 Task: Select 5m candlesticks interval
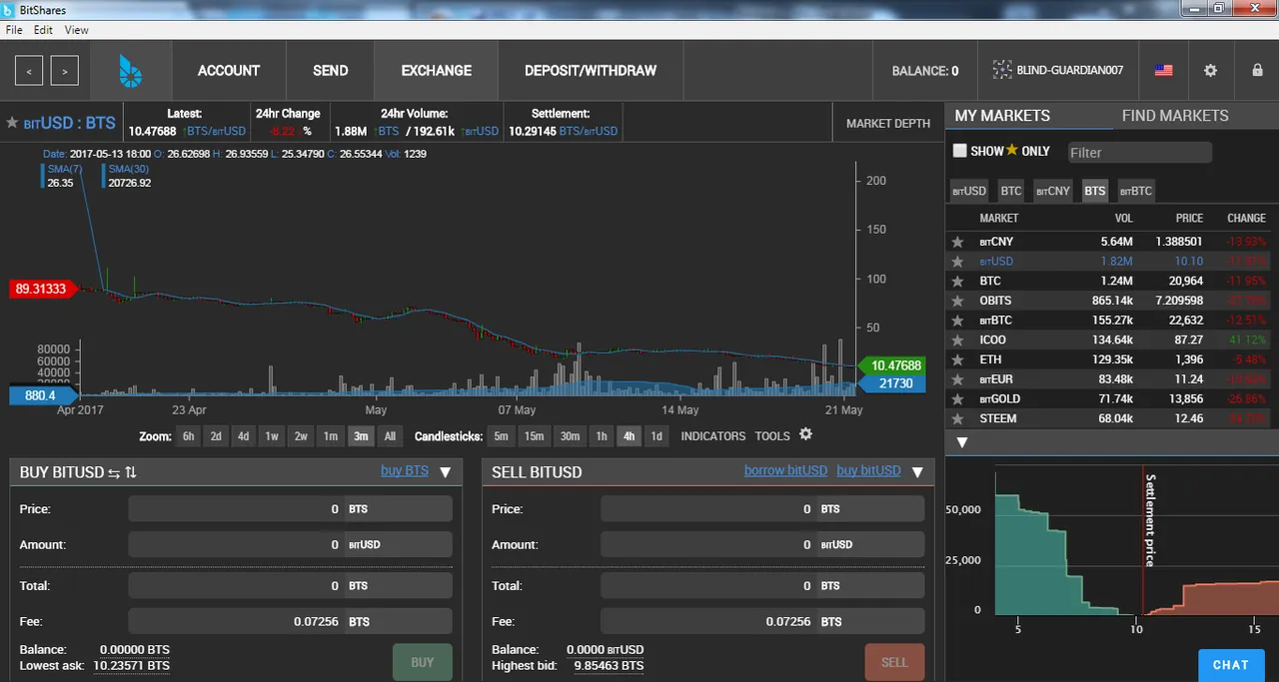coord(501,436)
